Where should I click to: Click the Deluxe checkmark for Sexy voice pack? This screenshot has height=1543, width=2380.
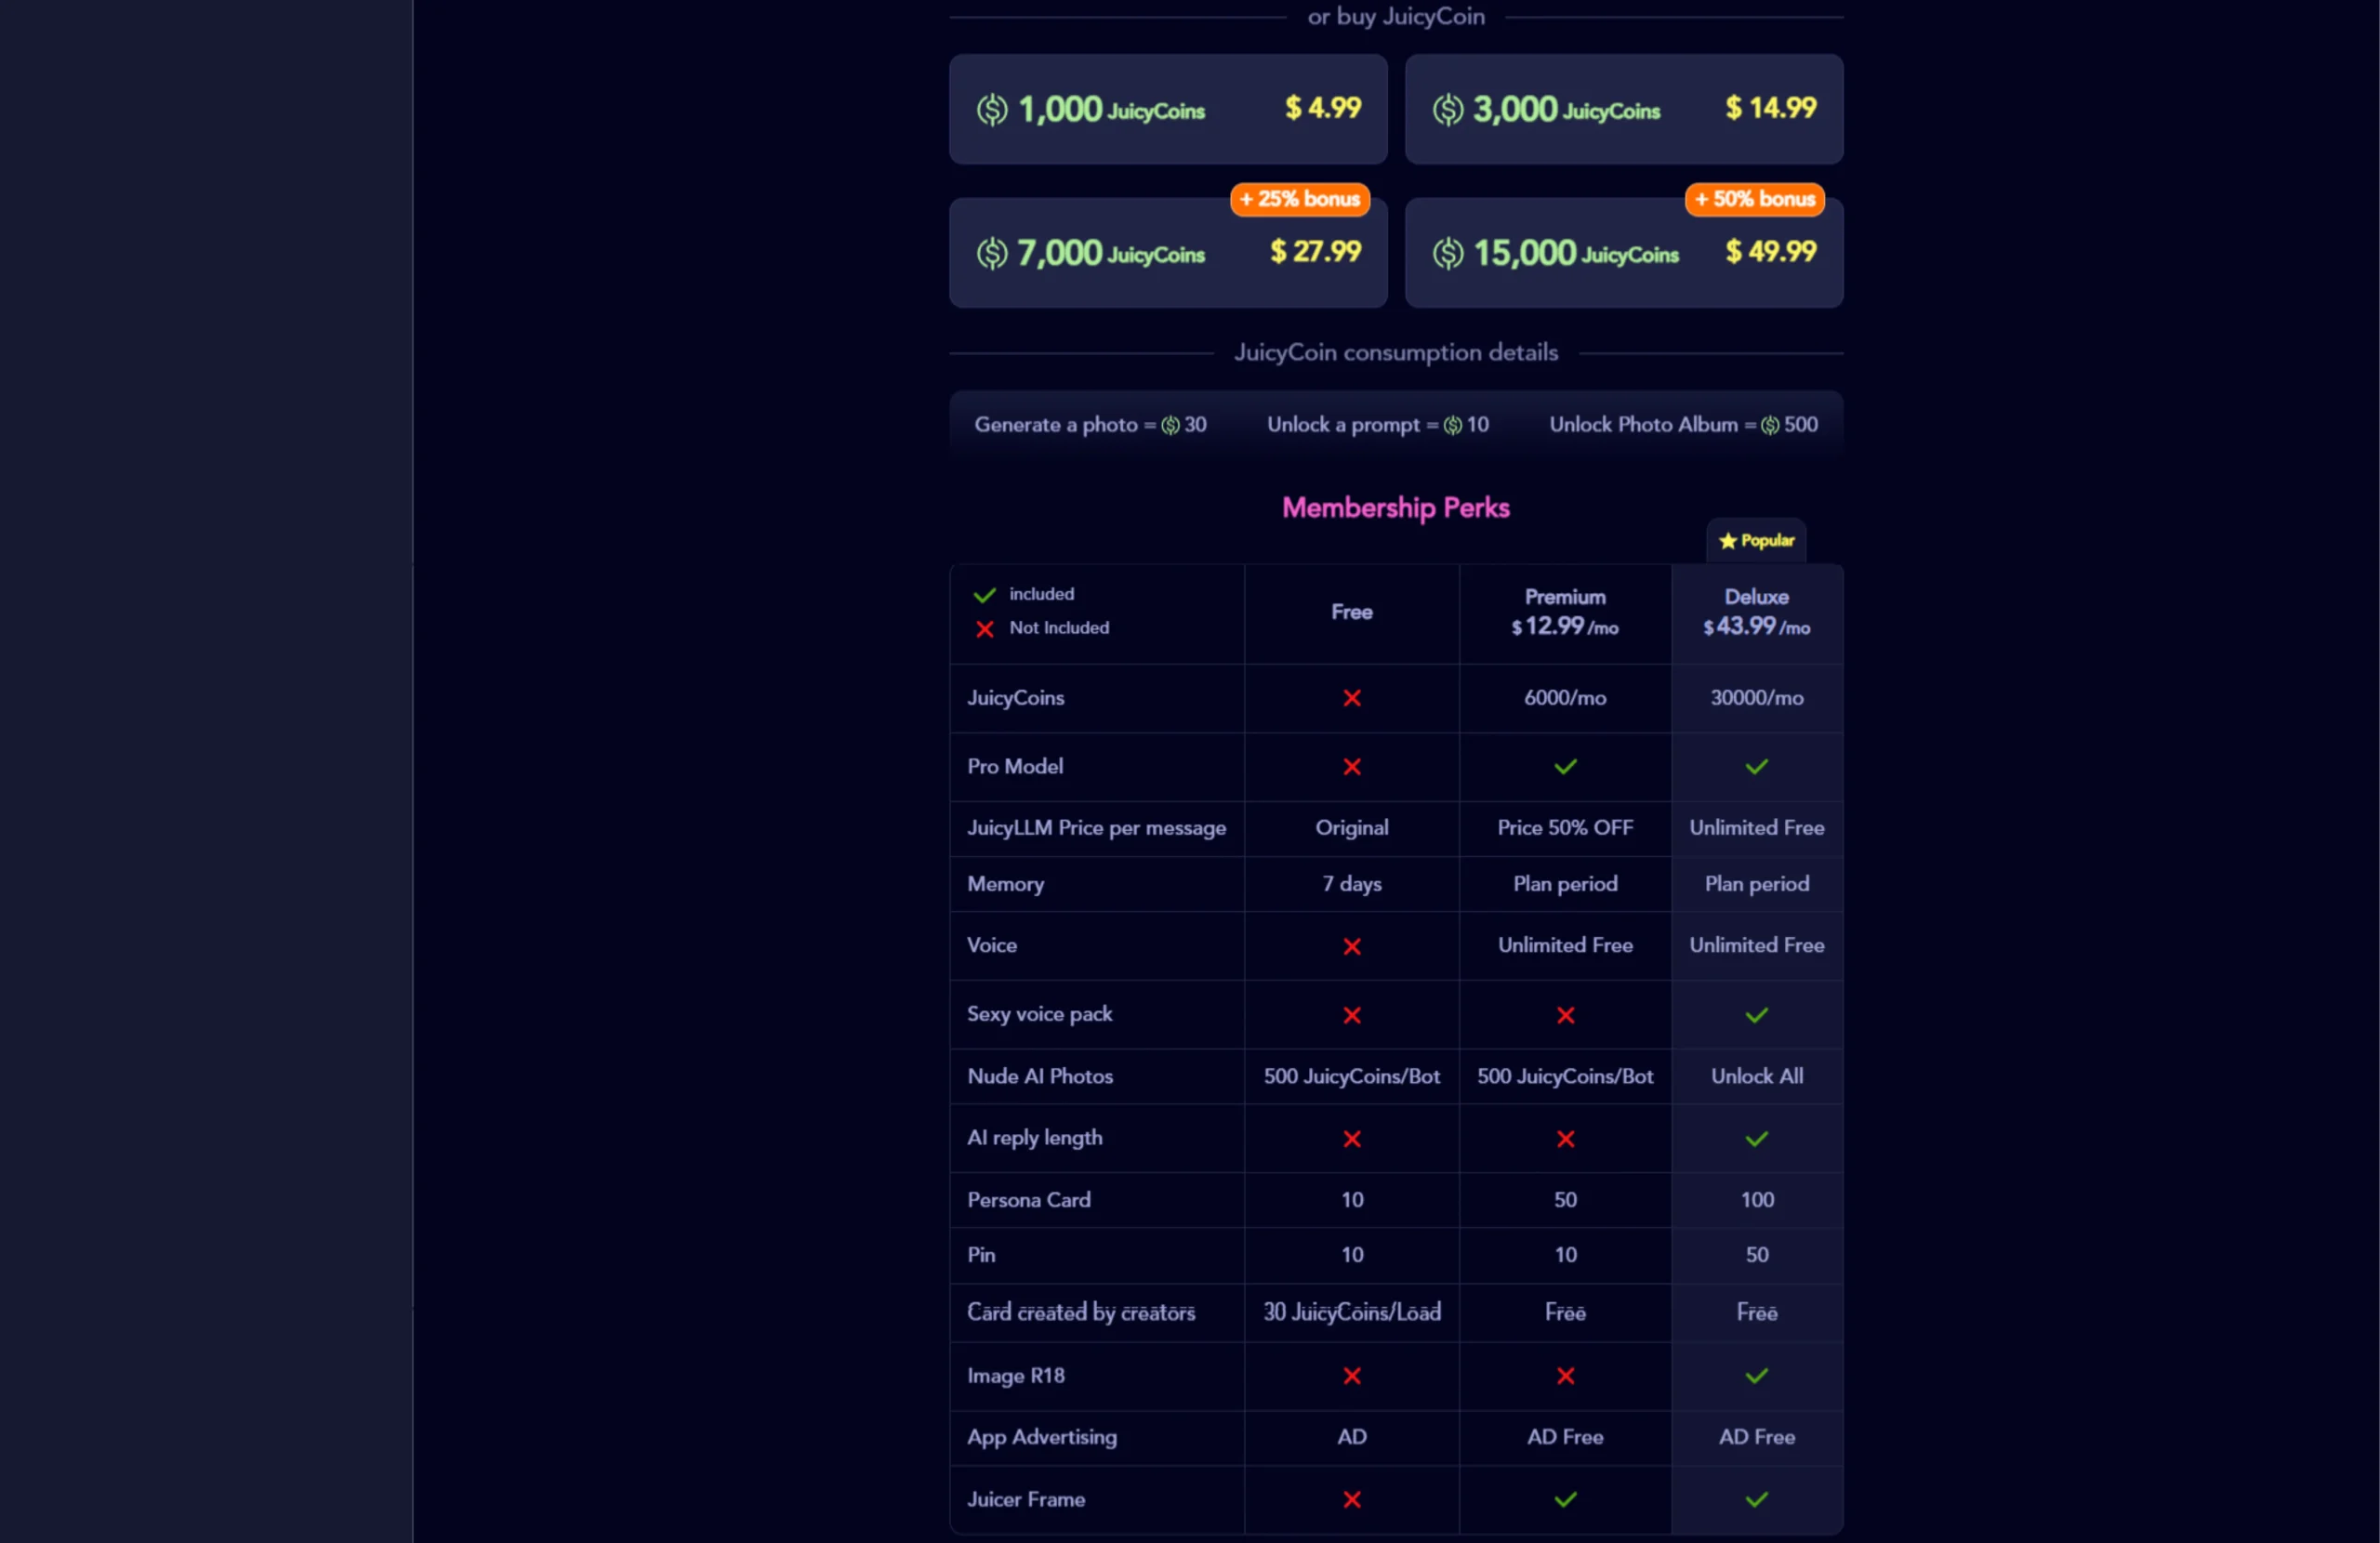click(1756, 1016)
